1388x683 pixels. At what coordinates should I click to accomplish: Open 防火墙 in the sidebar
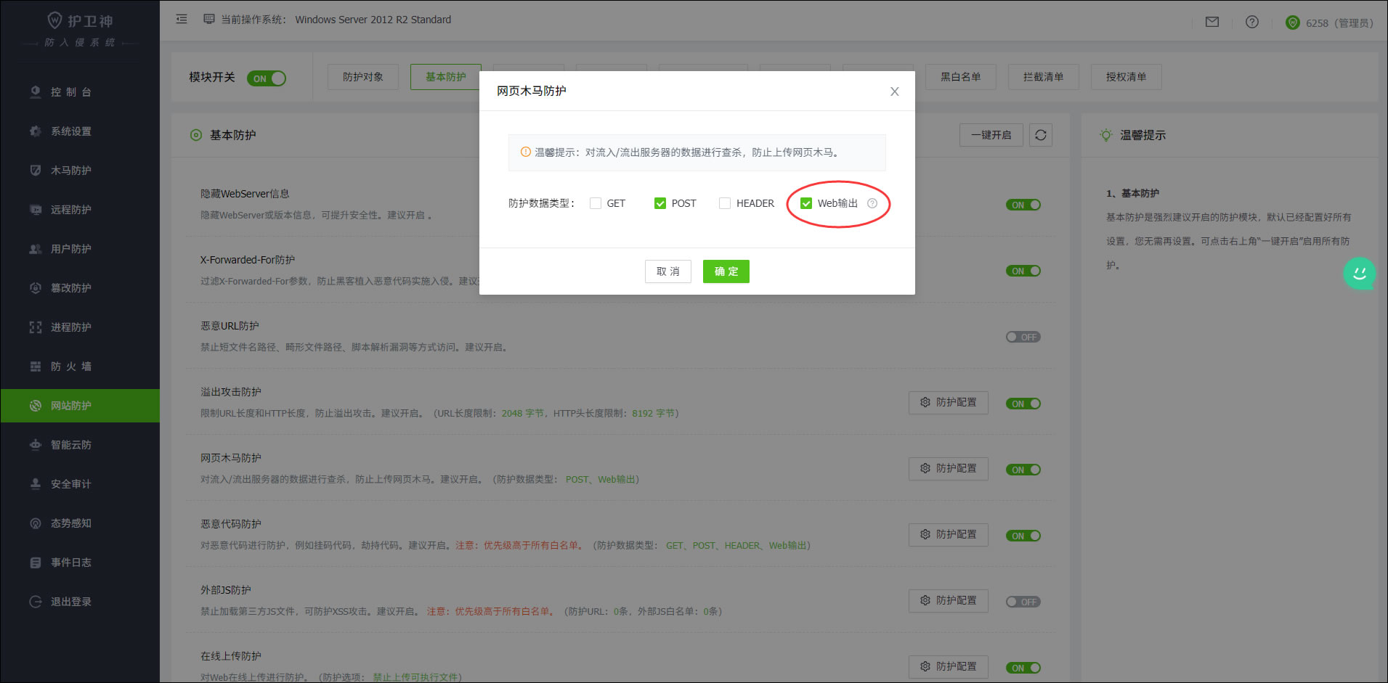click(x=71, y=367)
